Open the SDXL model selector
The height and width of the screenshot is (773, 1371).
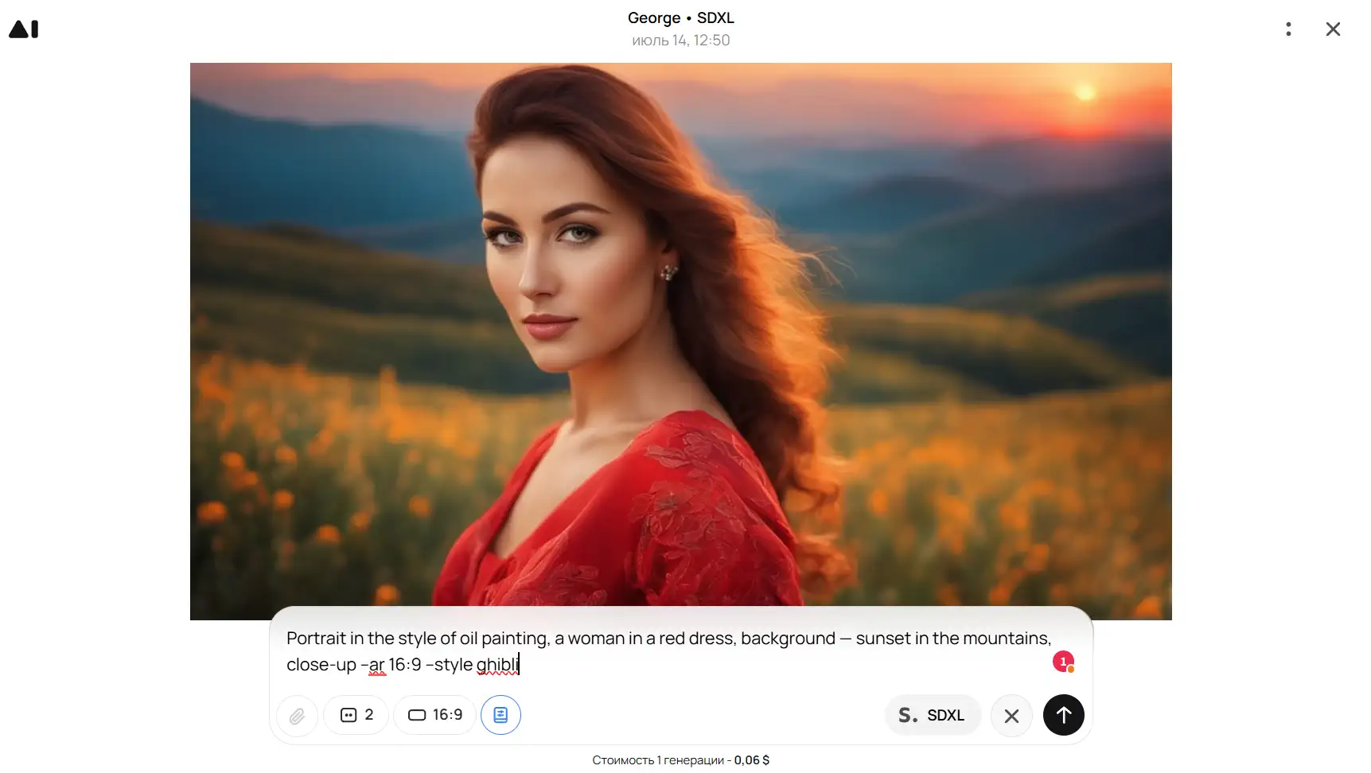pyautogui.click(x=933, y=715)
